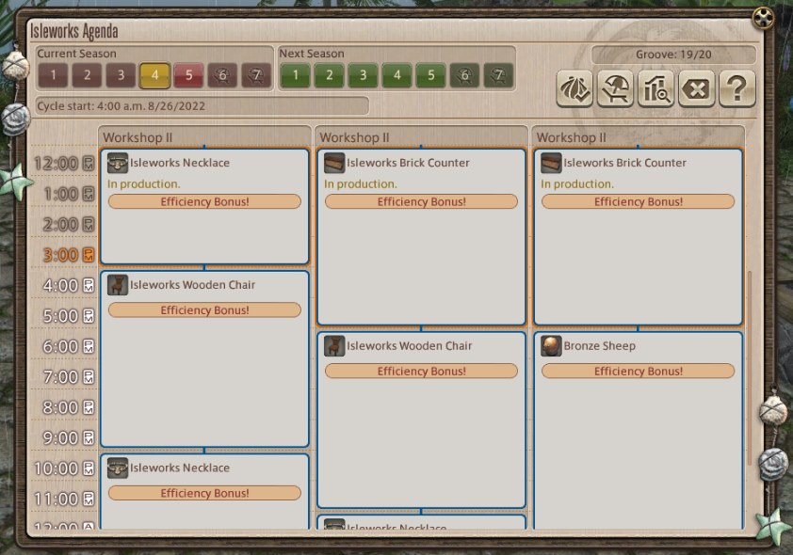Open the rest day umbrella icon
Screen dimensions: 793x555
[x=615, y=88]
